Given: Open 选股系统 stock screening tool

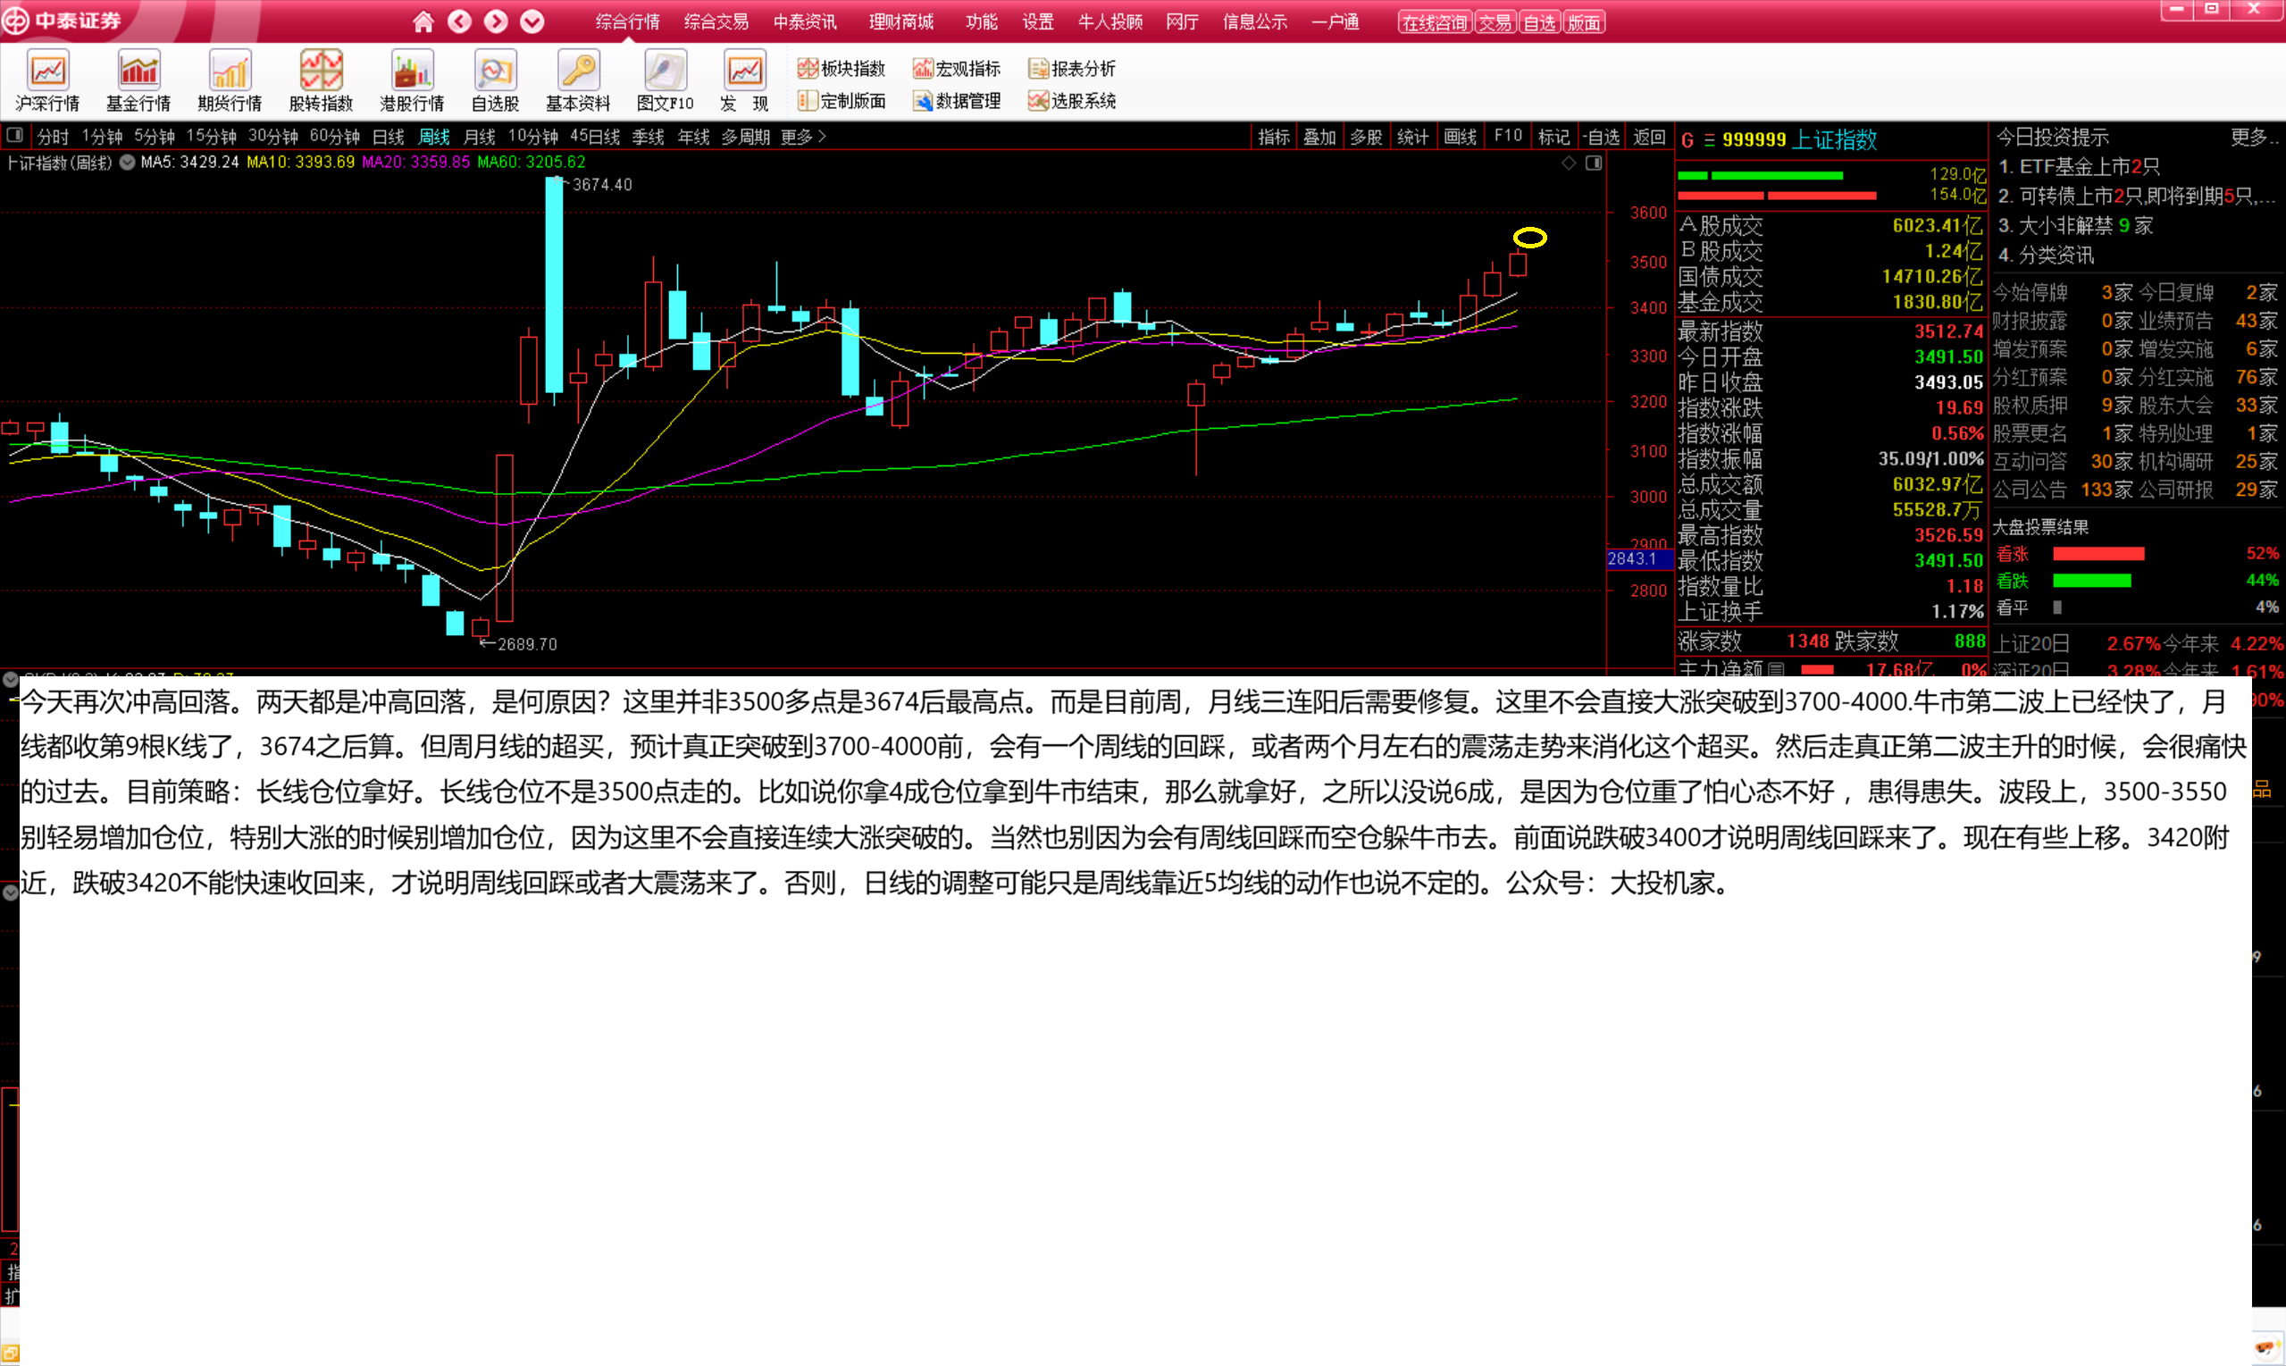Looking at the screenshot, I should tap(1071, 100).
